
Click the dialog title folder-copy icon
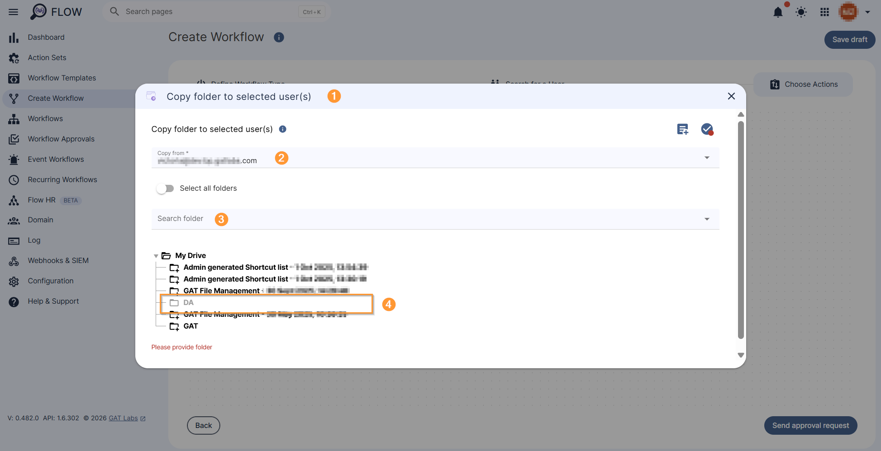pyautogui.click(x=151, y=96)
